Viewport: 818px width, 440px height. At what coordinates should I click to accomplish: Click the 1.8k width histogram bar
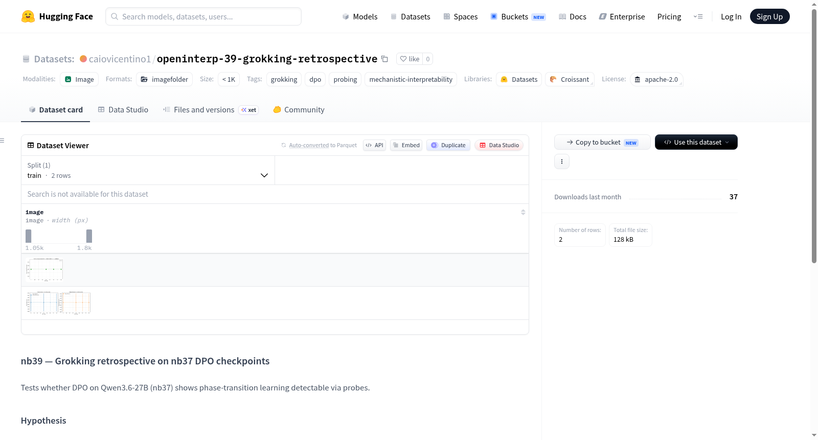(89, 236)
